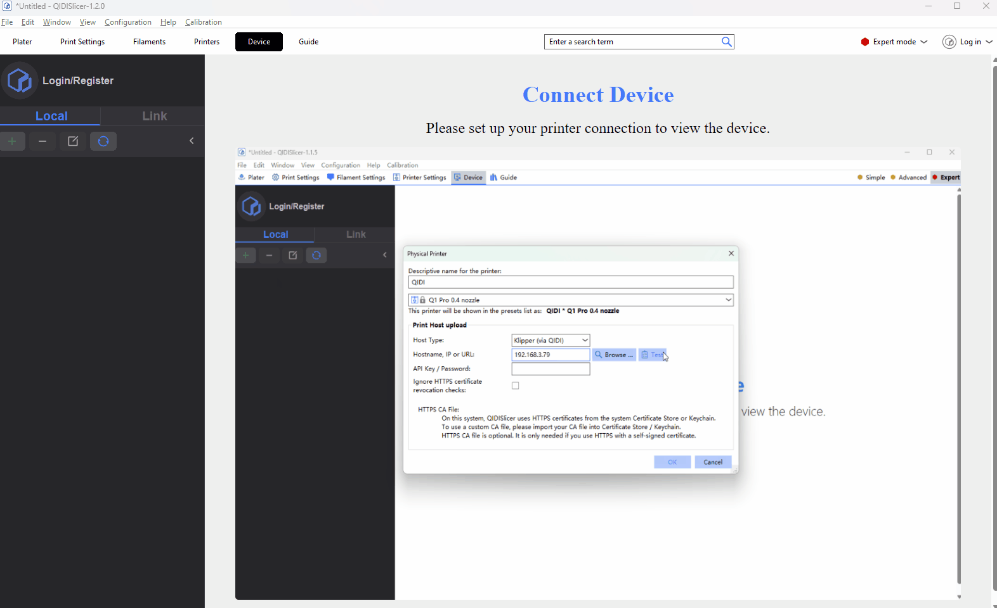This screenshot has width=997, height=608.
Task: Click the blue 'Connect Device' heading
Action: pos(598,95)
